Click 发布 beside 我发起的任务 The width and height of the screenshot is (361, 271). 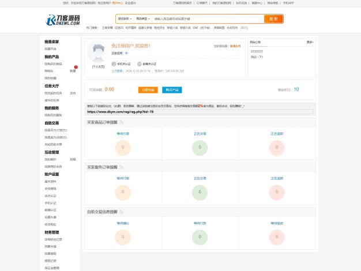pyautogui.click(x=73, y=93)
